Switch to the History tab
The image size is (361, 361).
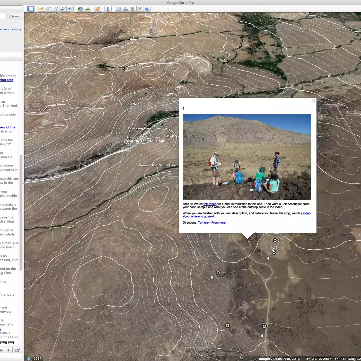pyautogui.click(x=16, y=29)
